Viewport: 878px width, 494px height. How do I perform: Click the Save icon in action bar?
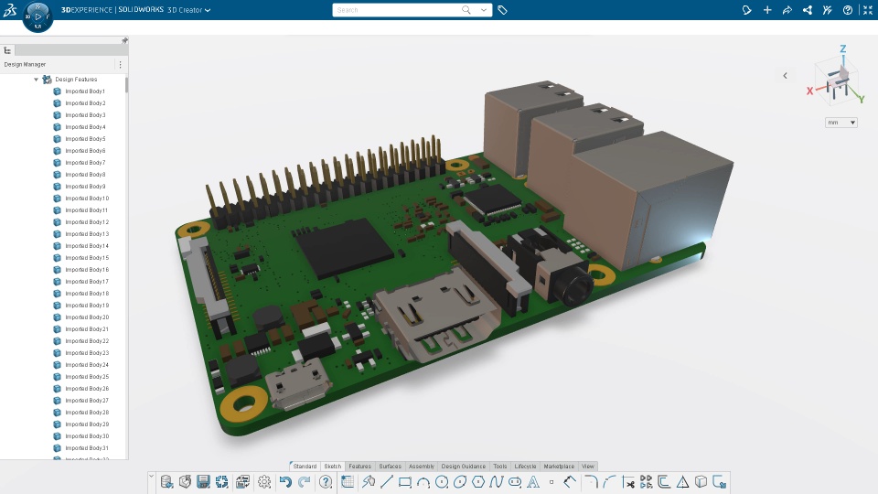point(203,482)
